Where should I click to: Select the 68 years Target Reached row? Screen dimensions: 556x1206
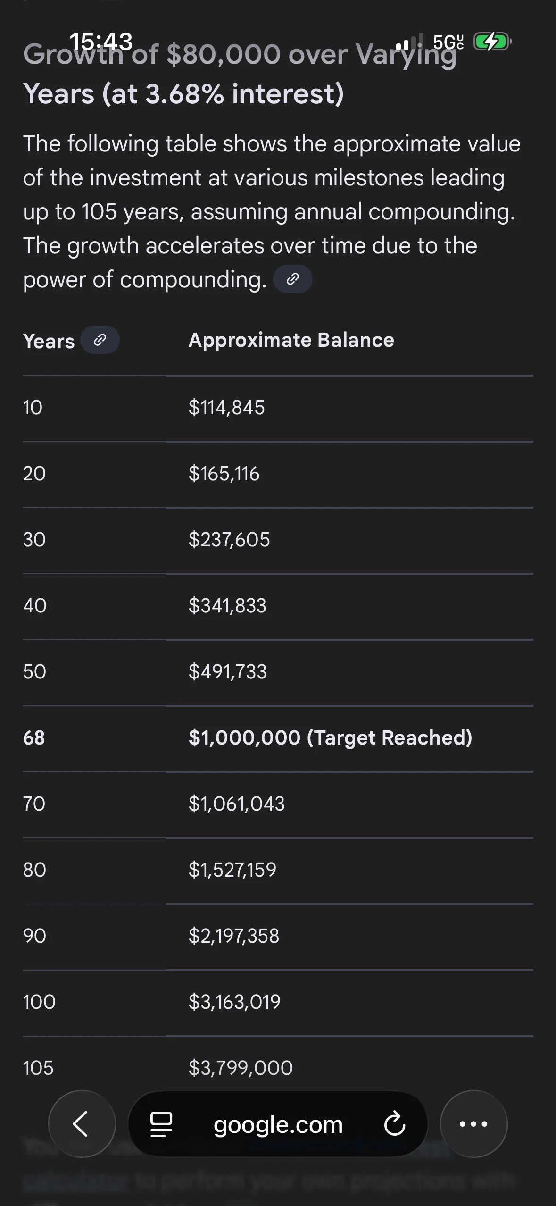(x=278, y=738)
